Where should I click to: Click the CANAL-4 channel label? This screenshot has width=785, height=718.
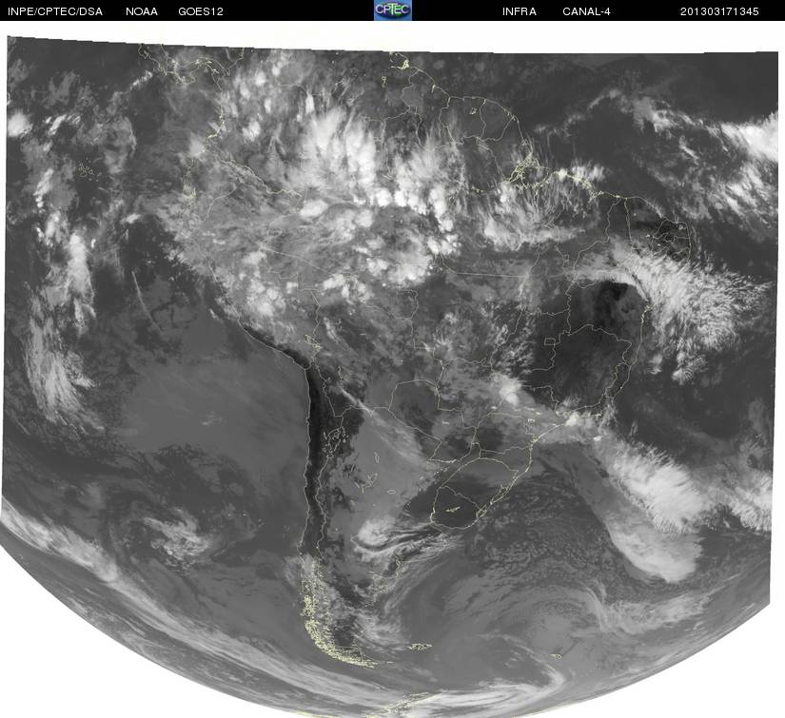click(x=586, y=11)
